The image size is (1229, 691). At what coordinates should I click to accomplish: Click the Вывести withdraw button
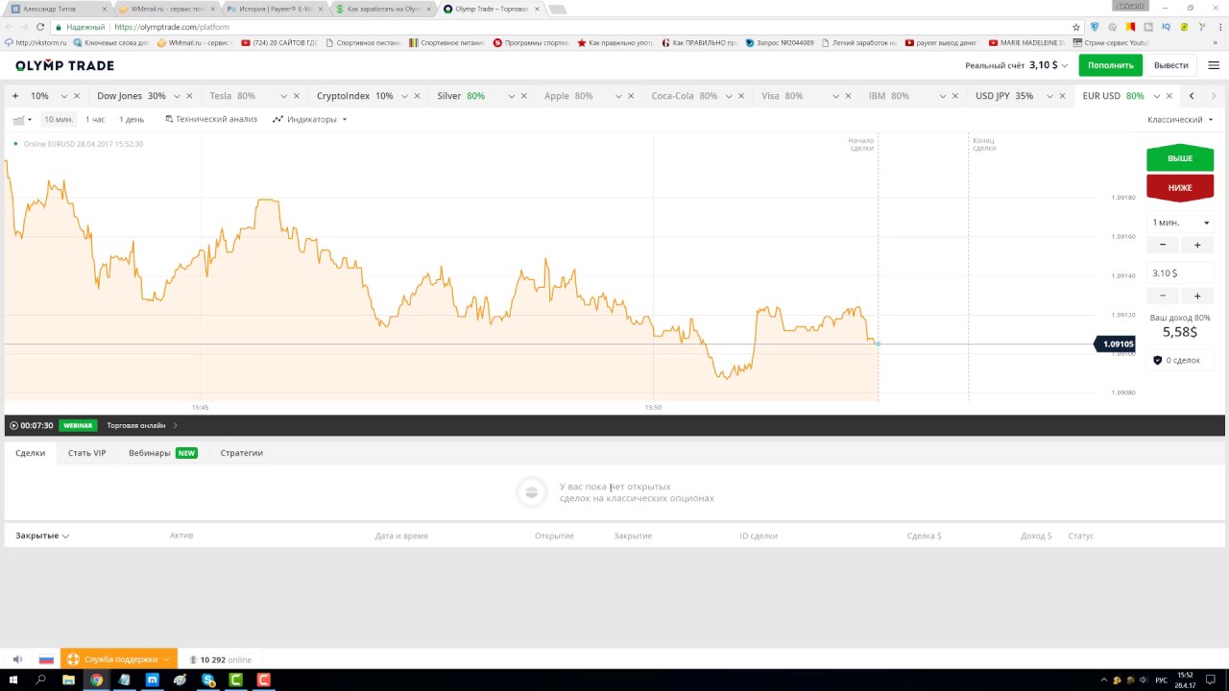coord(1170,65)
